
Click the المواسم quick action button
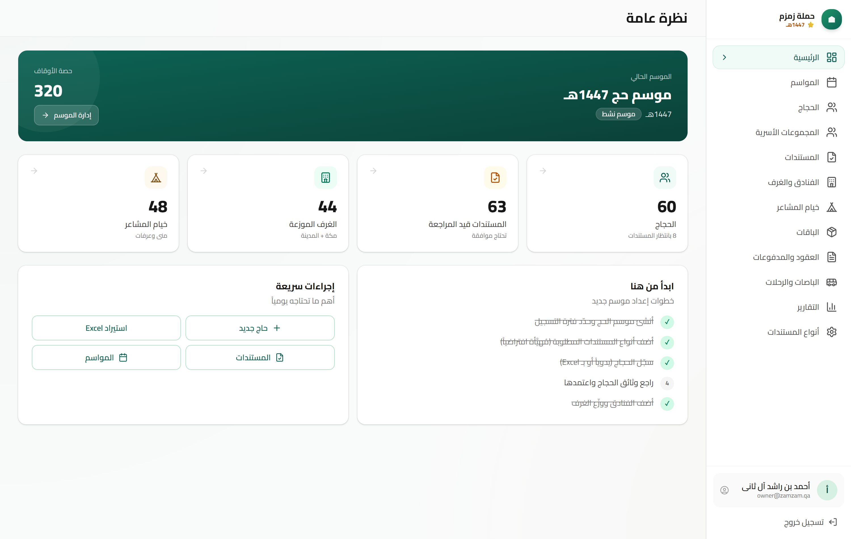pyautogui.click(x=106, y=357)
